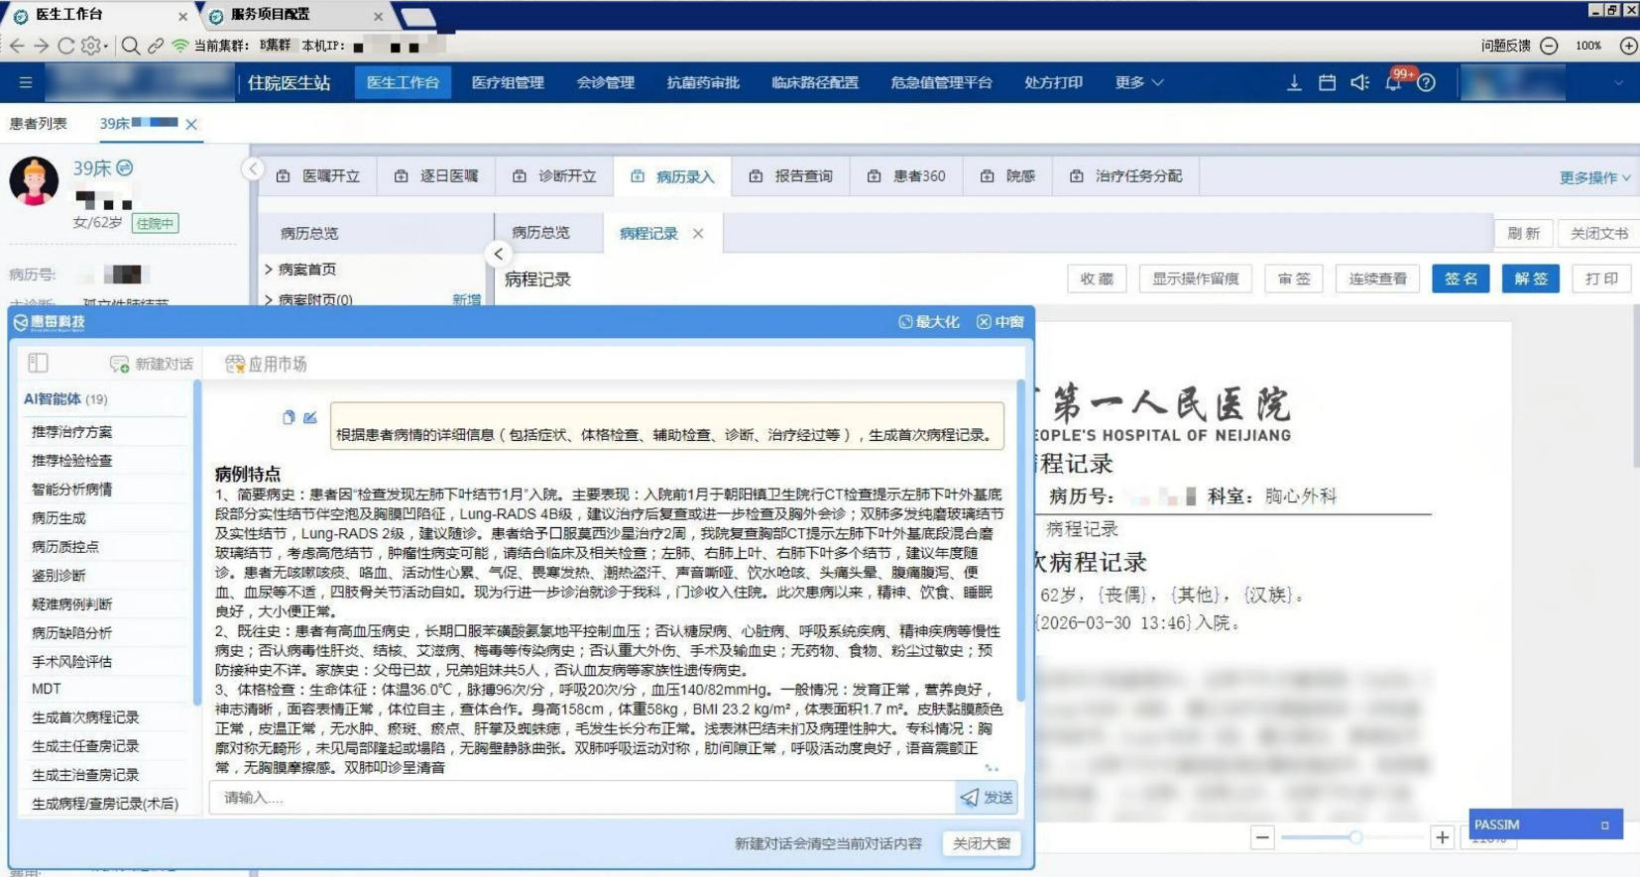Click 显示操作留痕 button
Image resolution: width=1640 pixels, height=877 pixels.
click(1196, 278)
